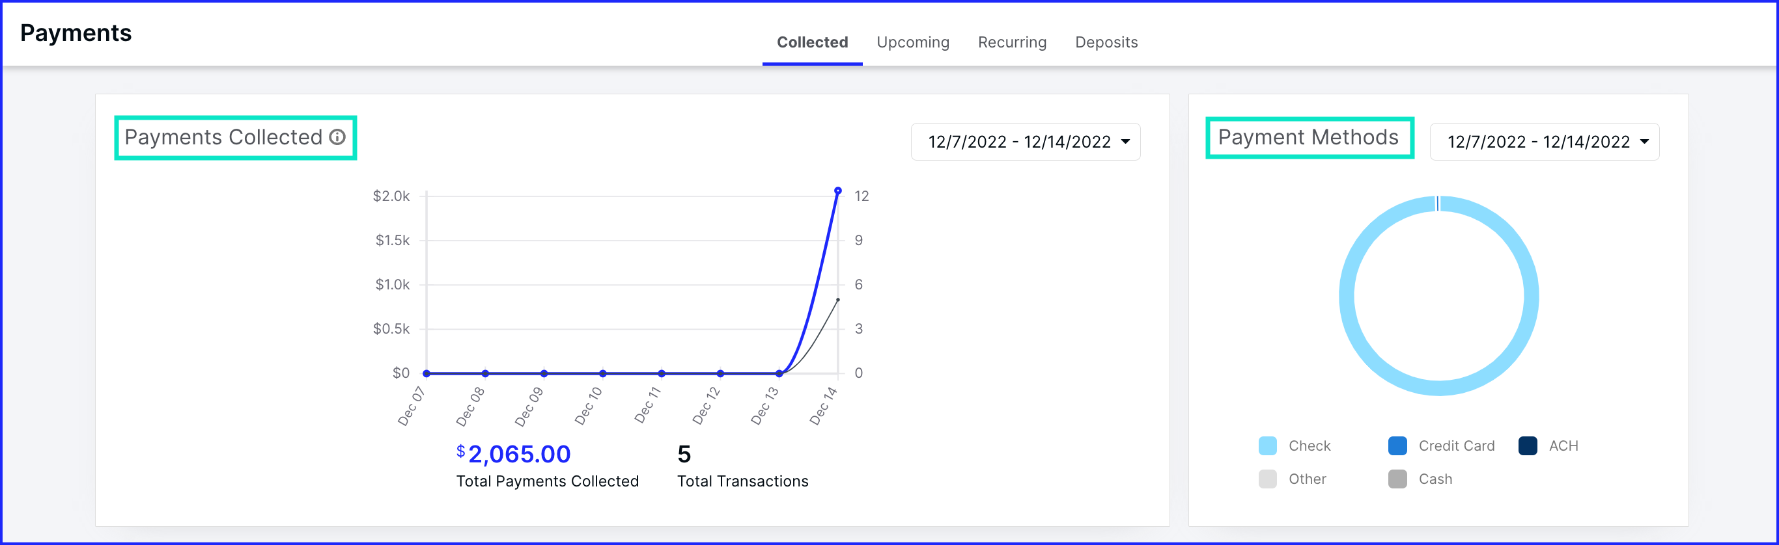Image resolution: width=1779 pixels, height=545 pixels.
Task: Click the $2,065.00 total payments amount
Action: click(518, 455)
